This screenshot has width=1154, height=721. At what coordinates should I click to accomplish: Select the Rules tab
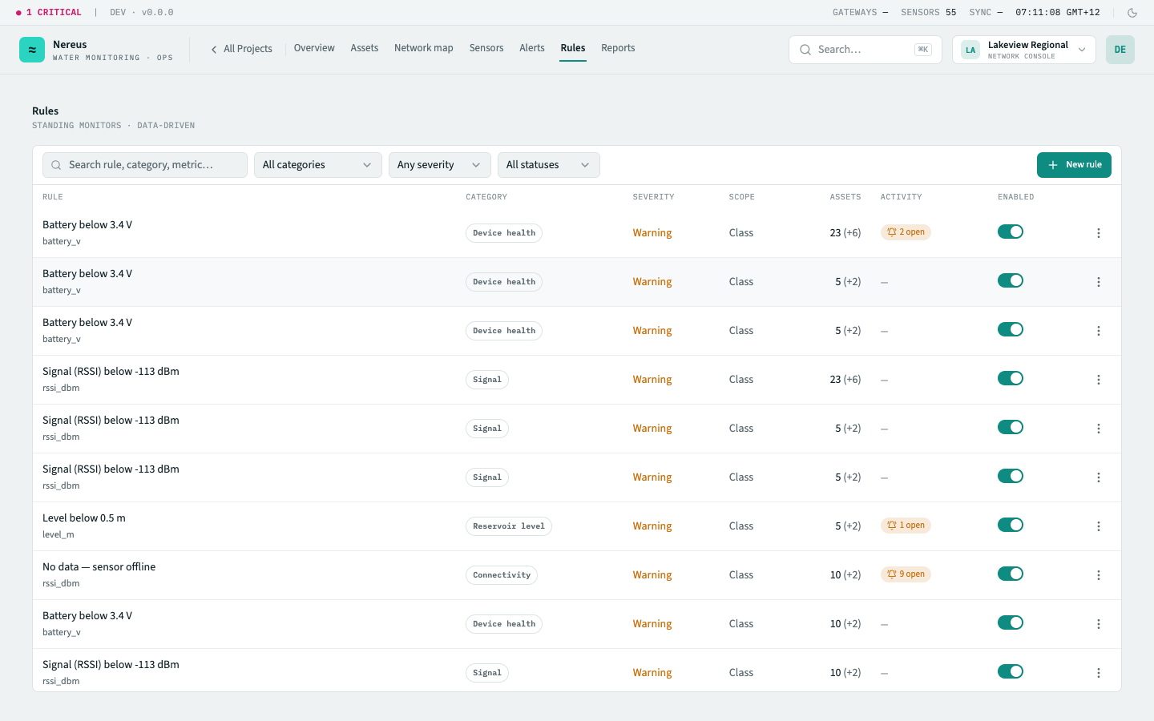[x=573, y=48]
